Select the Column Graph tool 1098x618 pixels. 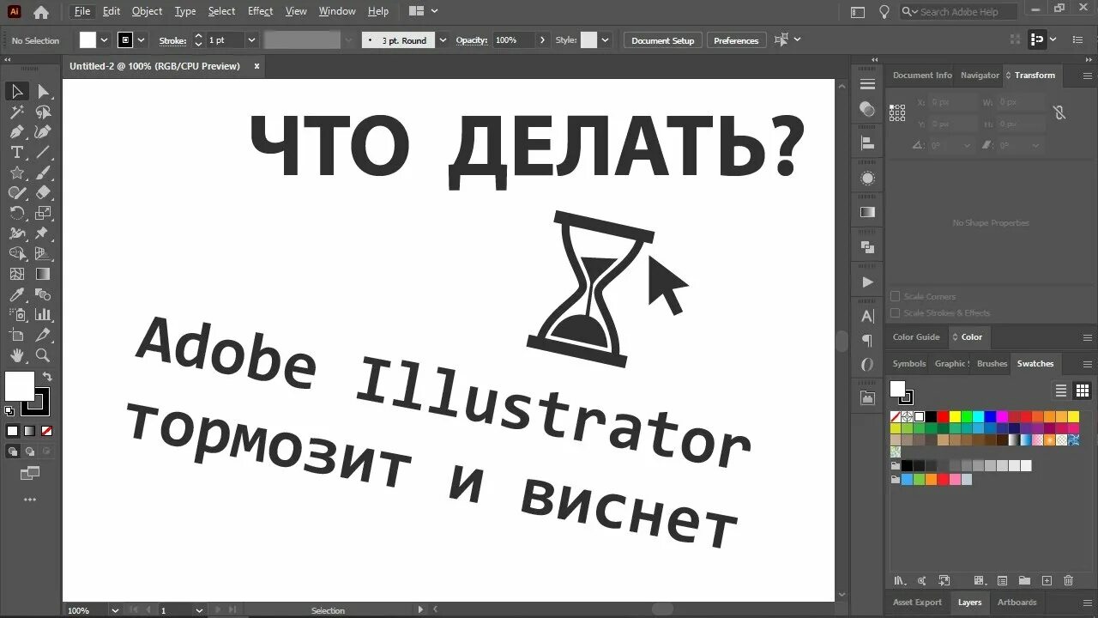click(x=43, y=315)
